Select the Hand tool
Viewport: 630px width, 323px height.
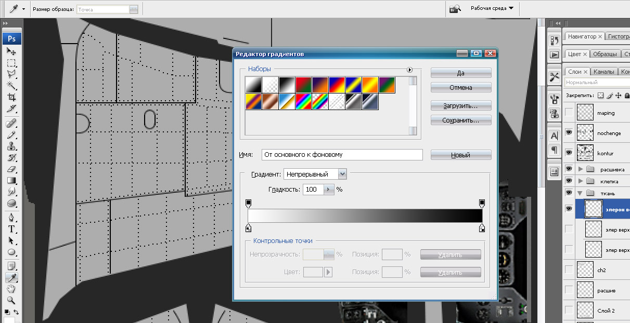pos(11,289)
